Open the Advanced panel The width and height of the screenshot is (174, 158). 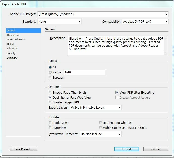coord(23,49)
